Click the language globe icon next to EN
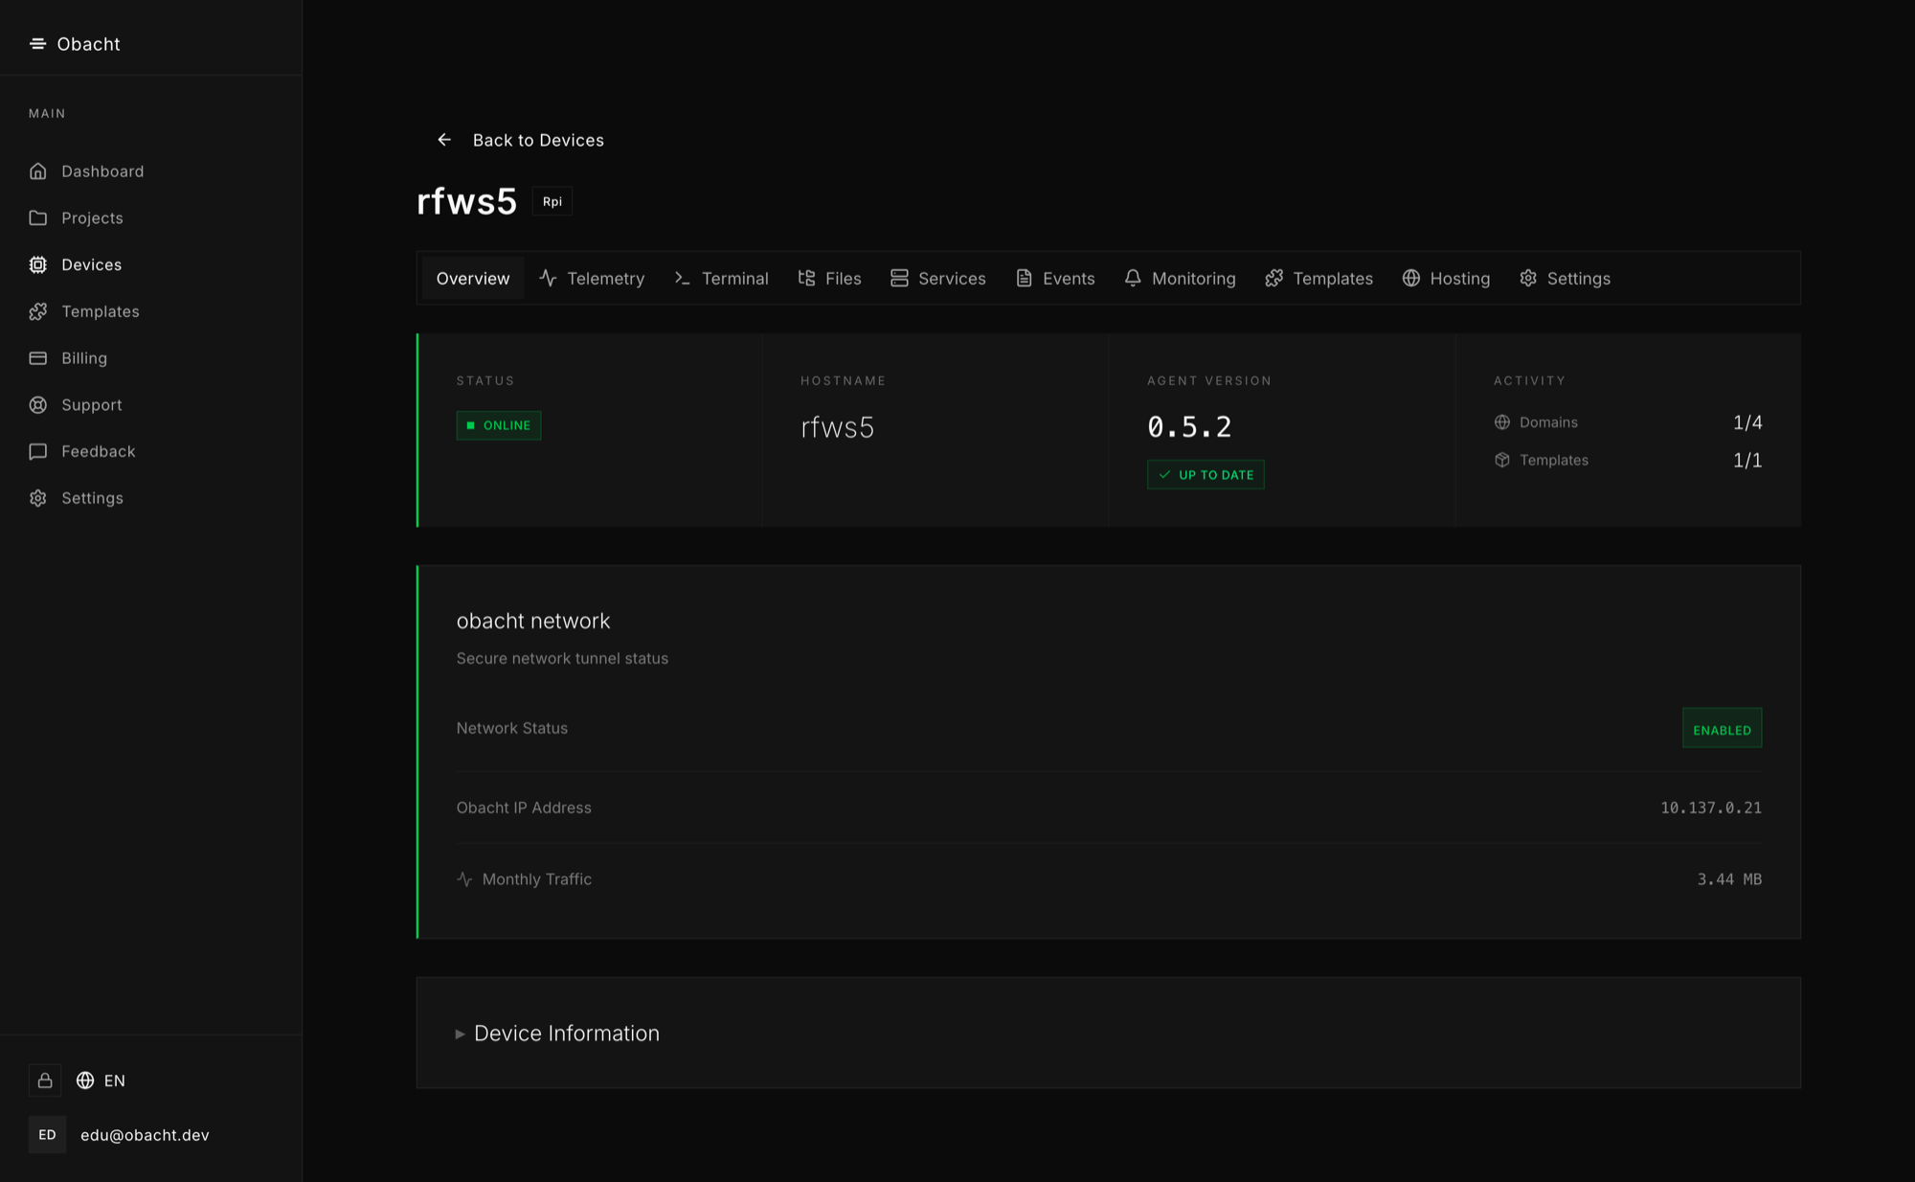The height and width of the screenshot is (1182, 1915). (85, 1080)
